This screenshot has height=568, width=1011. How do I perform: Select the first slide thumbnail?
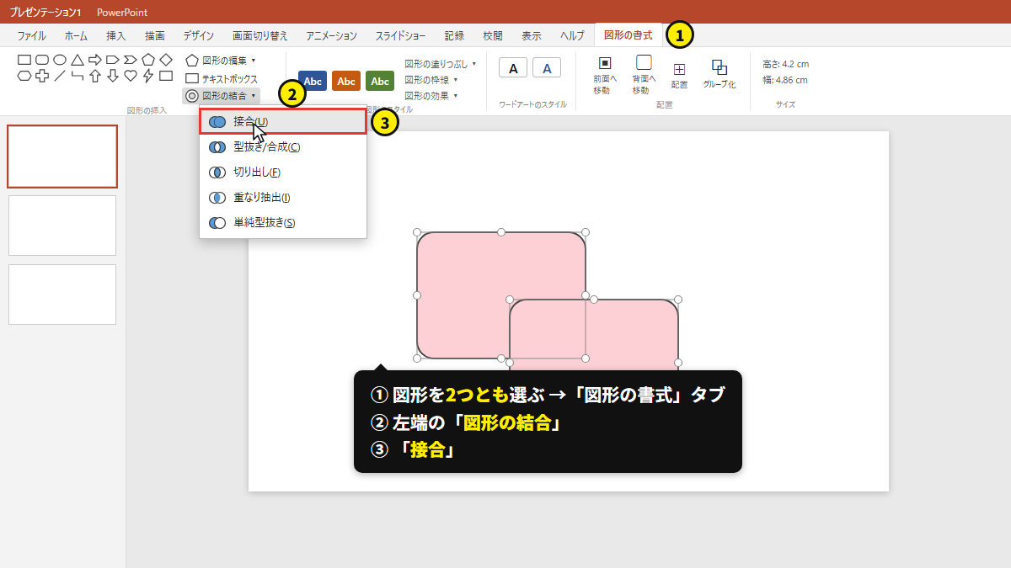tap(62, 157)
